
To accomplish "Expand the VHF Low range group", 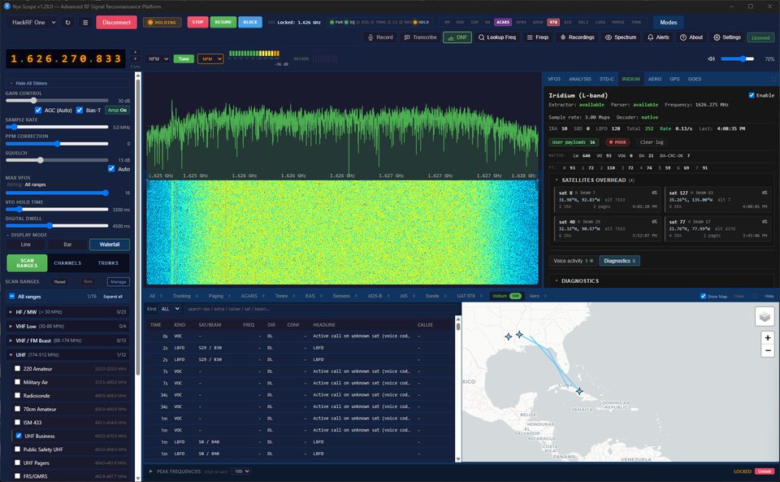I will (68, 326).
